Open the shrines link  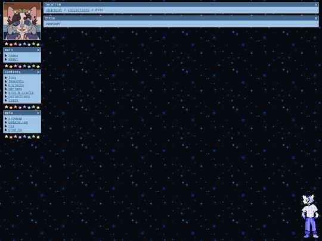coord(15,89)
